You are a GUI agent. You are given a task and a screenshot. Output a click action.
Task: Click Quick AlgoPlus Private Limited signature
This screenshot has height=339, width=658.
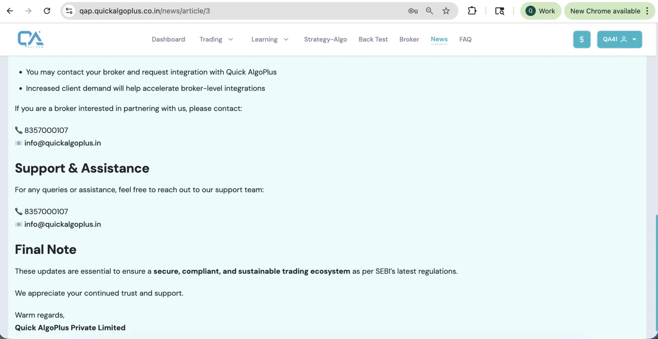(x=70, y=328)
